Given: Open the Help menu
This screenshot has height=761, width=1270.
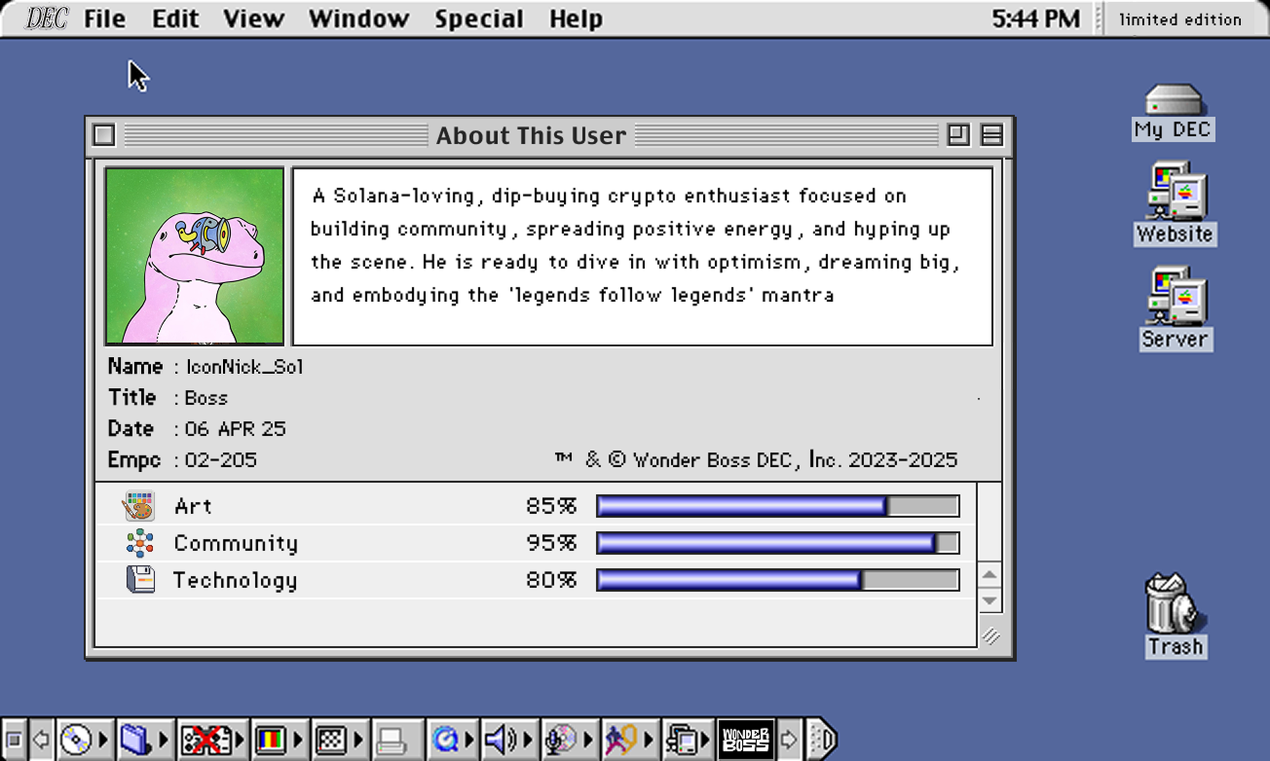Looking at the screenshot, I should tap(576, 18).
